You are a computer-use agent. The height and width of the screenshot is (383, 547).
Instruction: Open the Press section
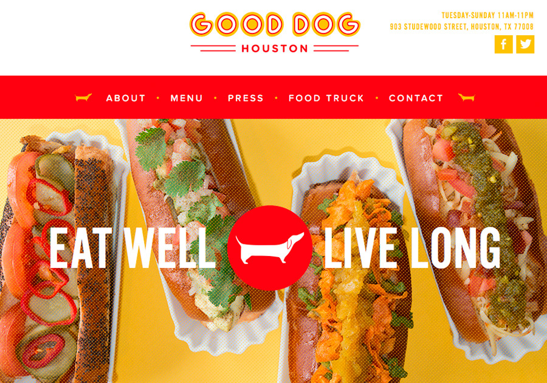(x=246, y=98)
